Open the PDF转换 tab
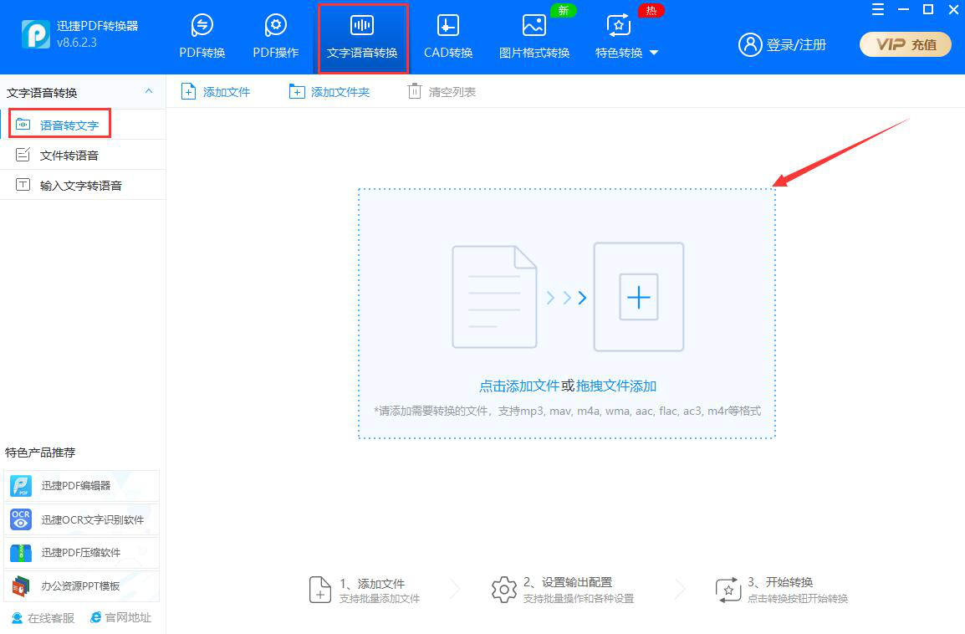Viewport: 965px width, 634px height. pos(202,36)
